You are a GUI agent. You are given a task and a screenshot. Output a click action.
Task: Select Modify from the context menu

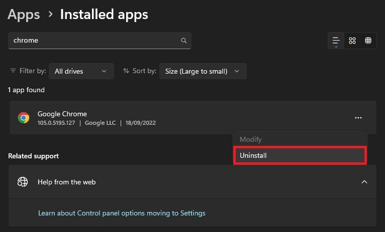click(x=251, y=139)
